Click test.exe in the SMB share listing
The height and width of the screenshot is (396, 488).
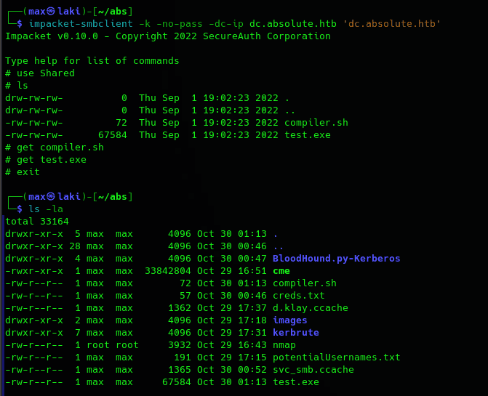tap(308, 135)
